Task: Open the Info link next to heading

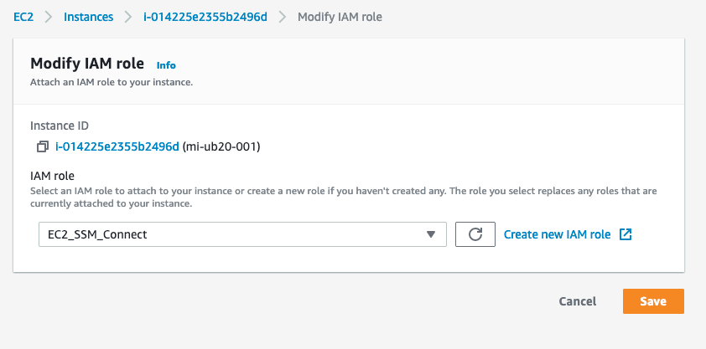Action: pyautogui.click(x=166, y=64)
